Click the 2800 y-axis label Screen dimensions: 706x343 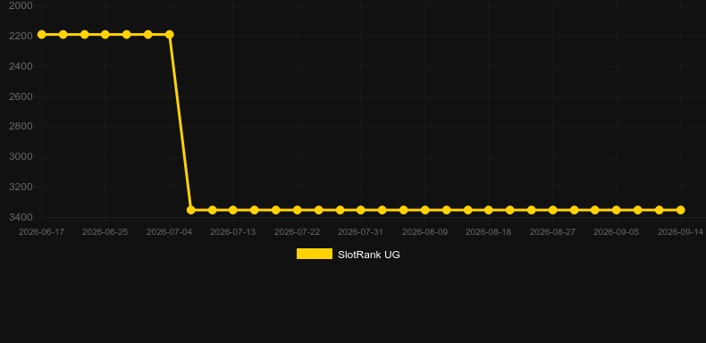coord(21,126)
